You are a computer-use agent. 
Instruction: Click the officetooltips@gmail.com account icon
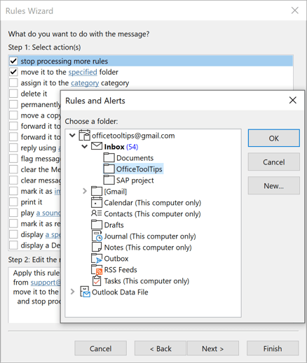click(84, 136)
